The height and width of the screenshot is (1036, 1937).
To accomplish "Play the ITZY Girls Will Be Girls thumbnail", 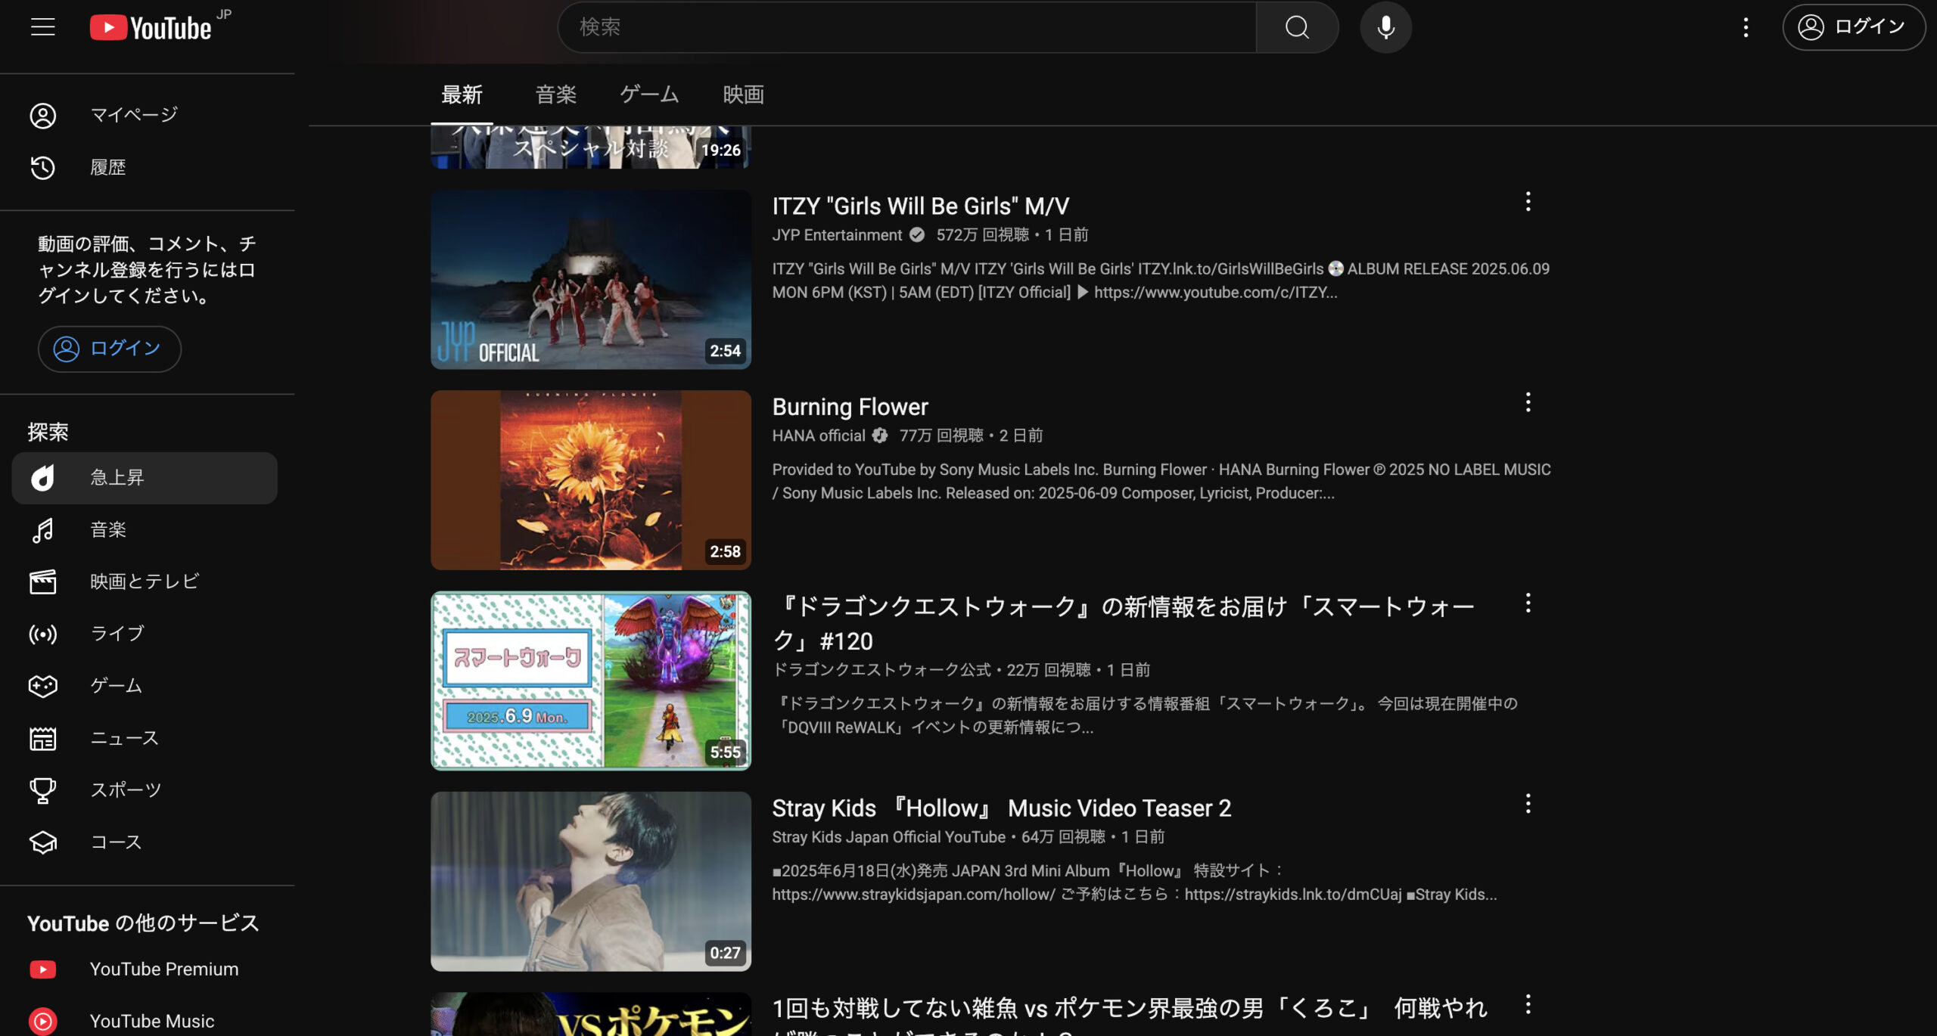I will coord(591,280).
